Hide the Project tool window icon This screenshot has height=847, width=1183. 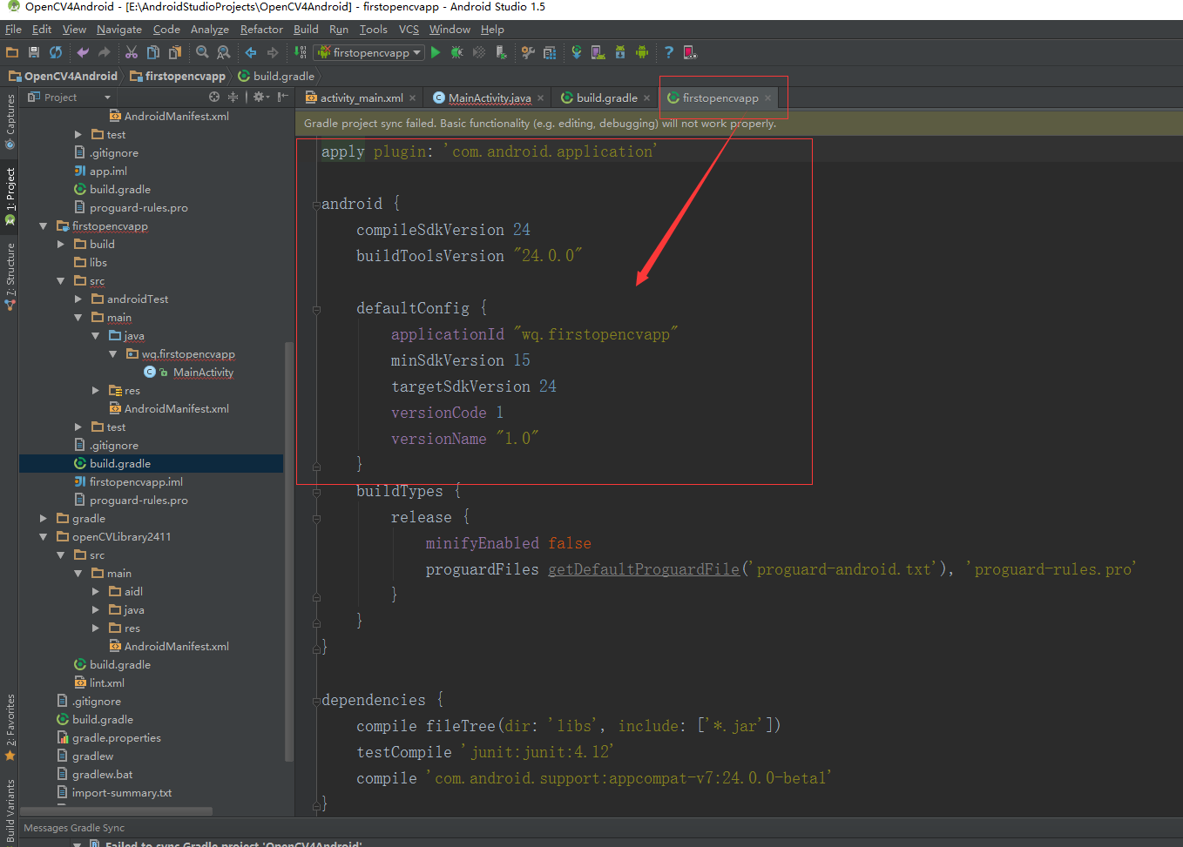click(283, 97)
